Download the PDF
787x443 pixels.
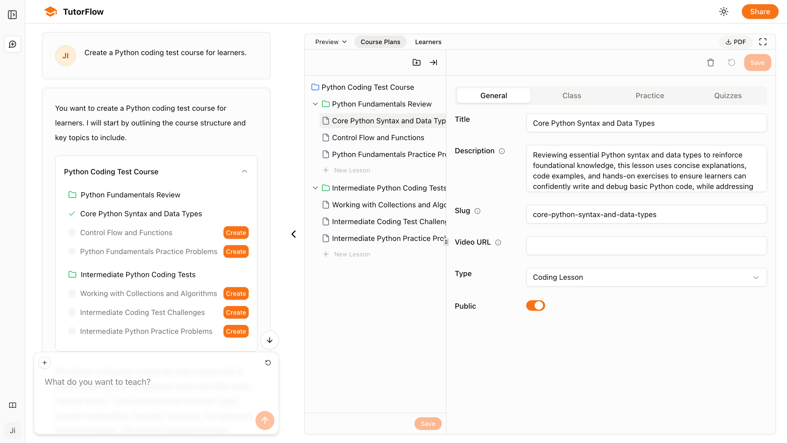tap(736, 42)
